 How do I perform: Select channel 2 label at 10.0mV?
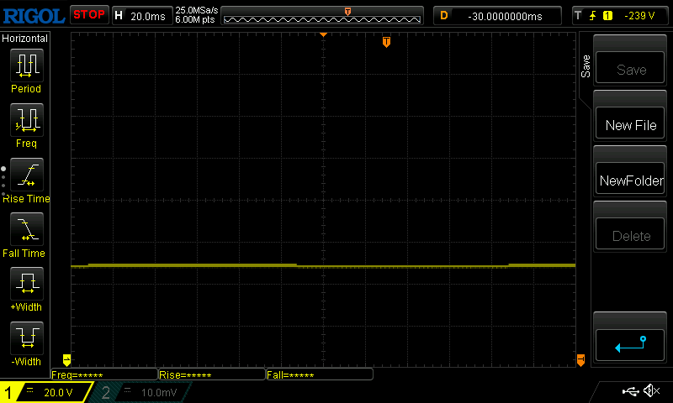pos(141,392)
